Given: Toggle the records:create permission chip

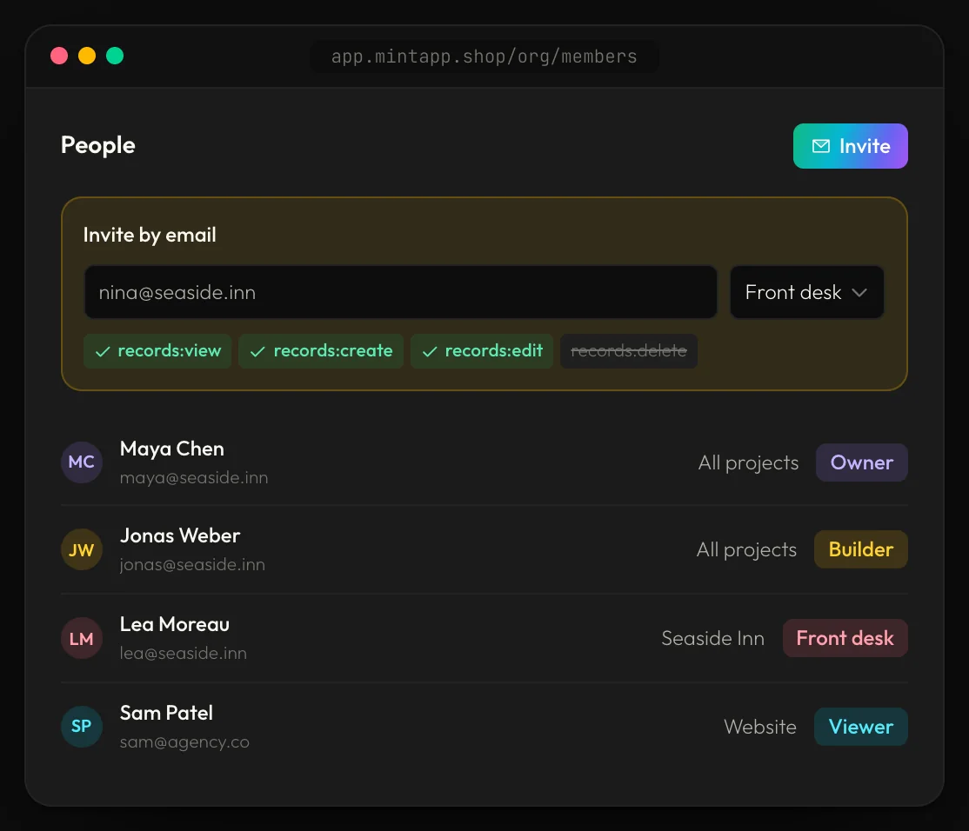Looking at the screenshot, I should point(321,351).
